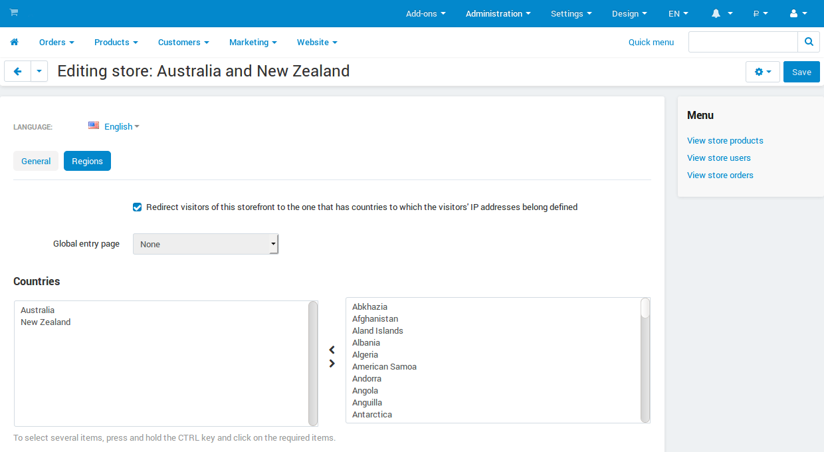
Task: Move selected country left with chevron
Action: pyautogui.click(x=332, y=350)
